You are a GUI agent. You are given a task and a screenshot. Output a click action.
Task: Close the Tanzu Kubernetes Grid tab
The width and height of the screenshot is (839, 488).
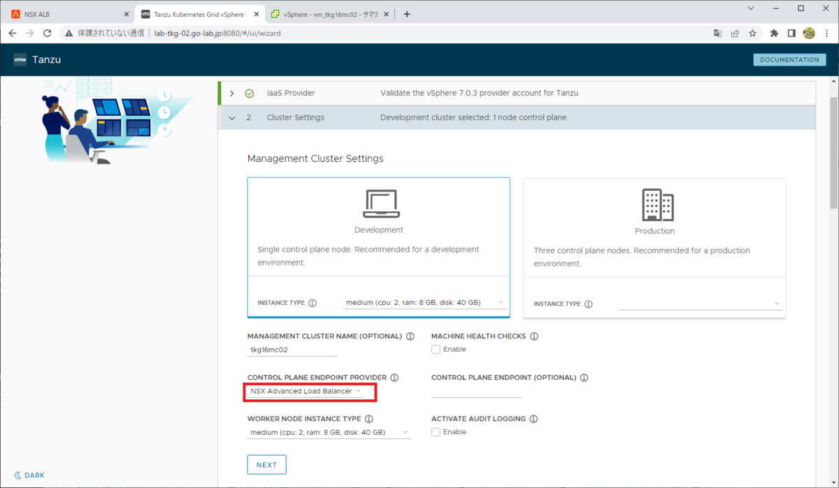(x=257, y=14)
